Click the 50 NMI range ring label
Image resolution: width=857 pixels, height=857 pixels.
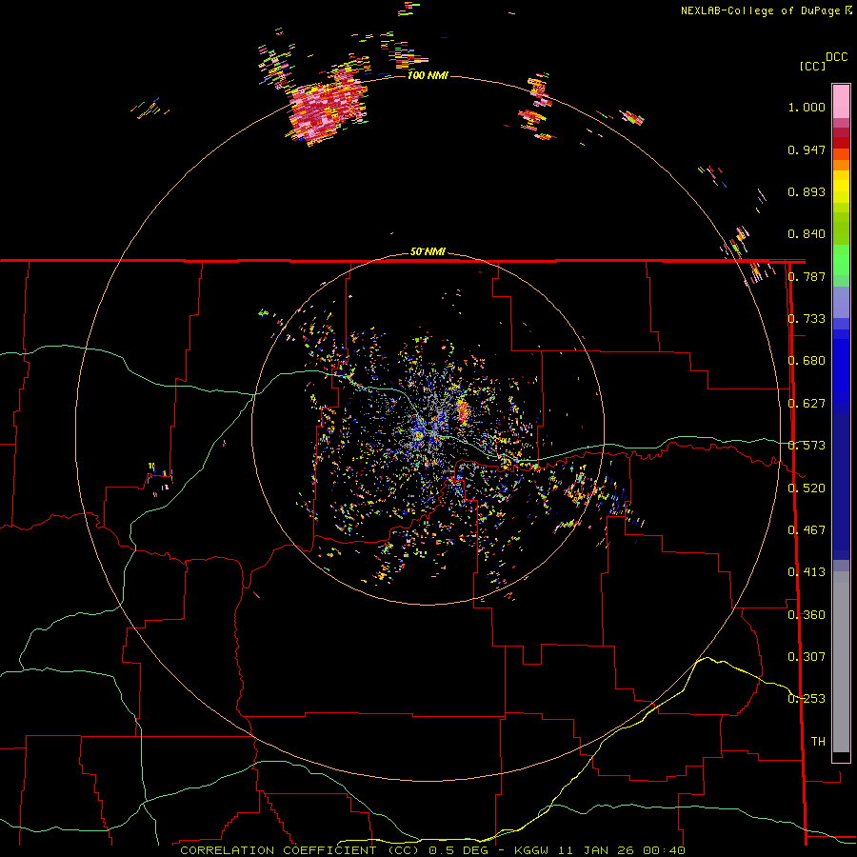coord(428,251)
